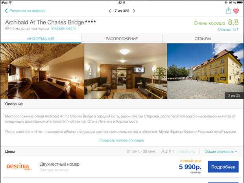This screenshot has height=183, width=244.
Task: Click the Destinia.com logo
Action: click(x=19, y=167)
